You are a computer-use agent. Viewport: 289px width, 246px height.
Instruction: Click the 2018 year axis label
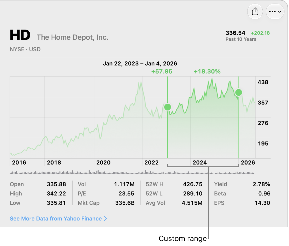(54, 162)
